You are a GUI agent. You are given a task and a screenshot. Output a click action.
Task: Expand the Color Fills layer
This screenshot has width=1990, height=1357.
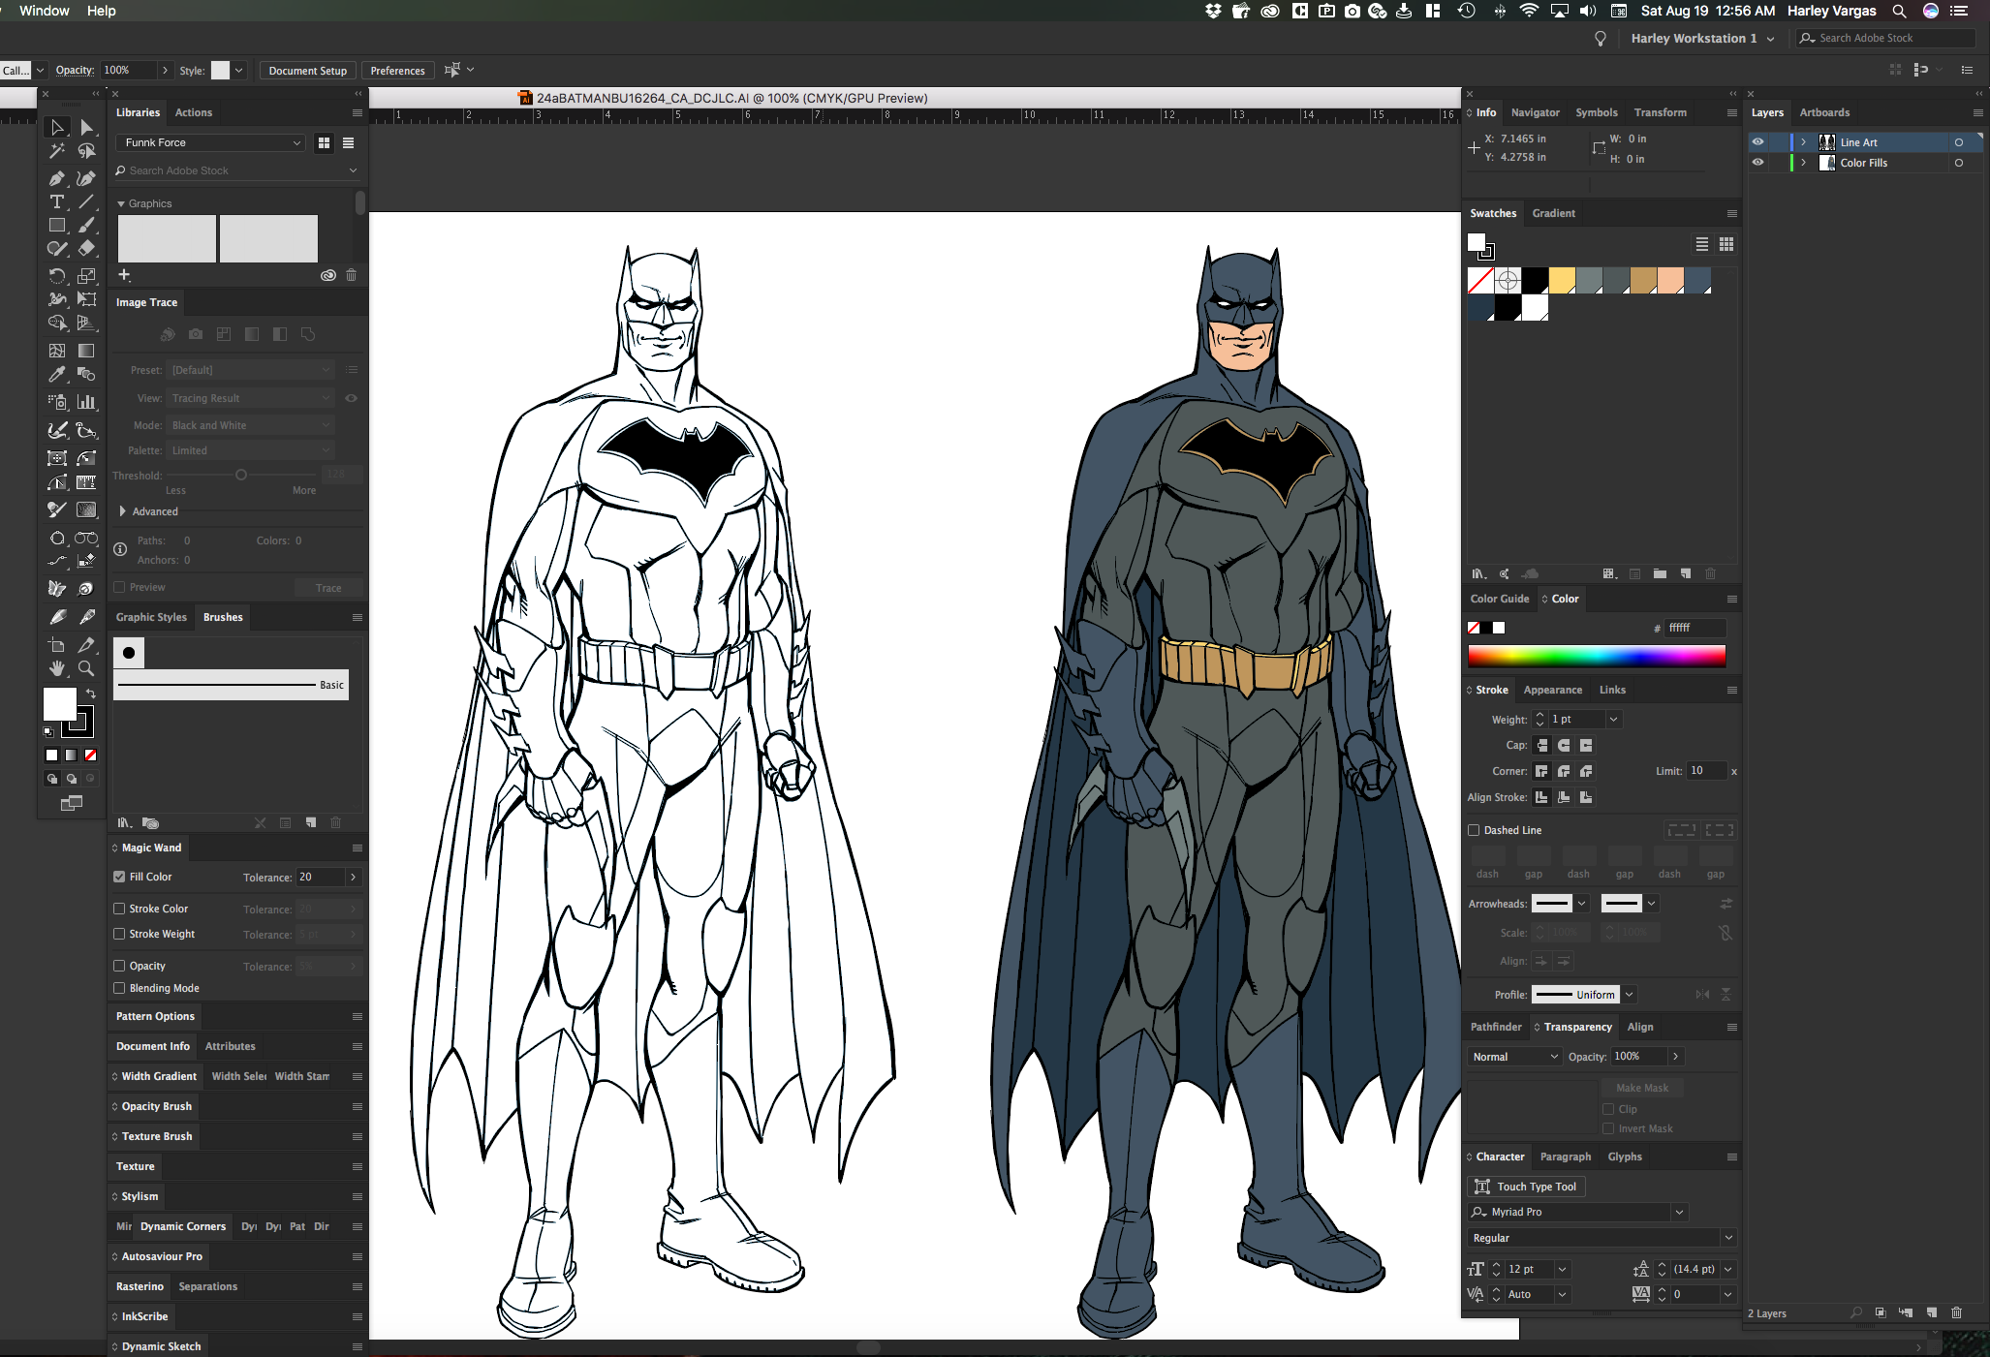click(1803, 163)
